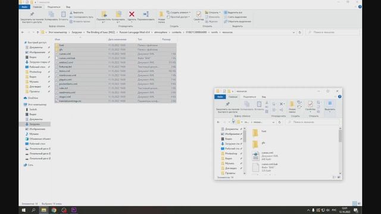Open Chrome from the taskbar
This screenshot has width=381, height=214.
[x=54, y=210]
